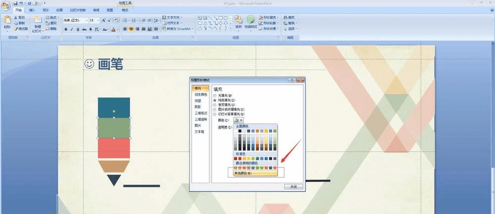Select 3-D Format (三维格式) in dialog sidebar
The width and height of the screenshot is (495, 214).
pyautogui.click(x=201, y=113)
